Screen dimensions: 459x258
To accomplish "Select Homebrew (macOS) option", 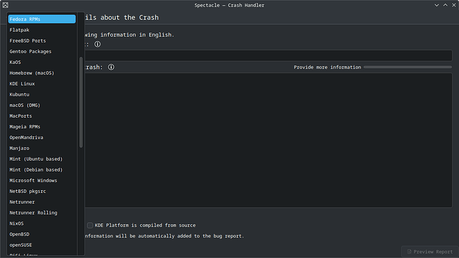I will click(42, 73).
